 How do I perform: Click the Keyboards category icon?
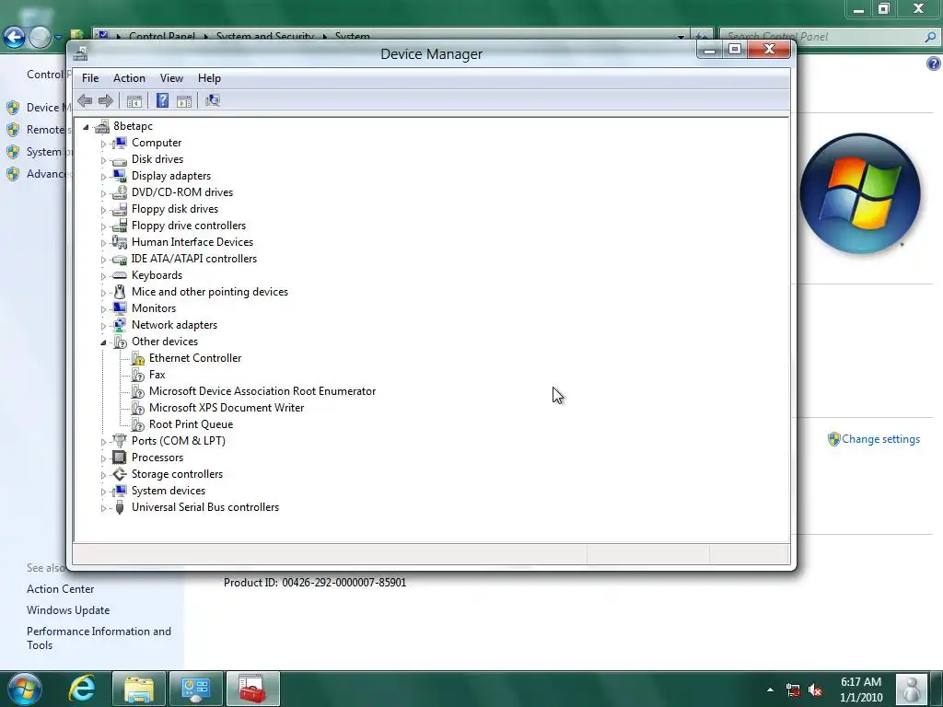click(x=120, y=275)
